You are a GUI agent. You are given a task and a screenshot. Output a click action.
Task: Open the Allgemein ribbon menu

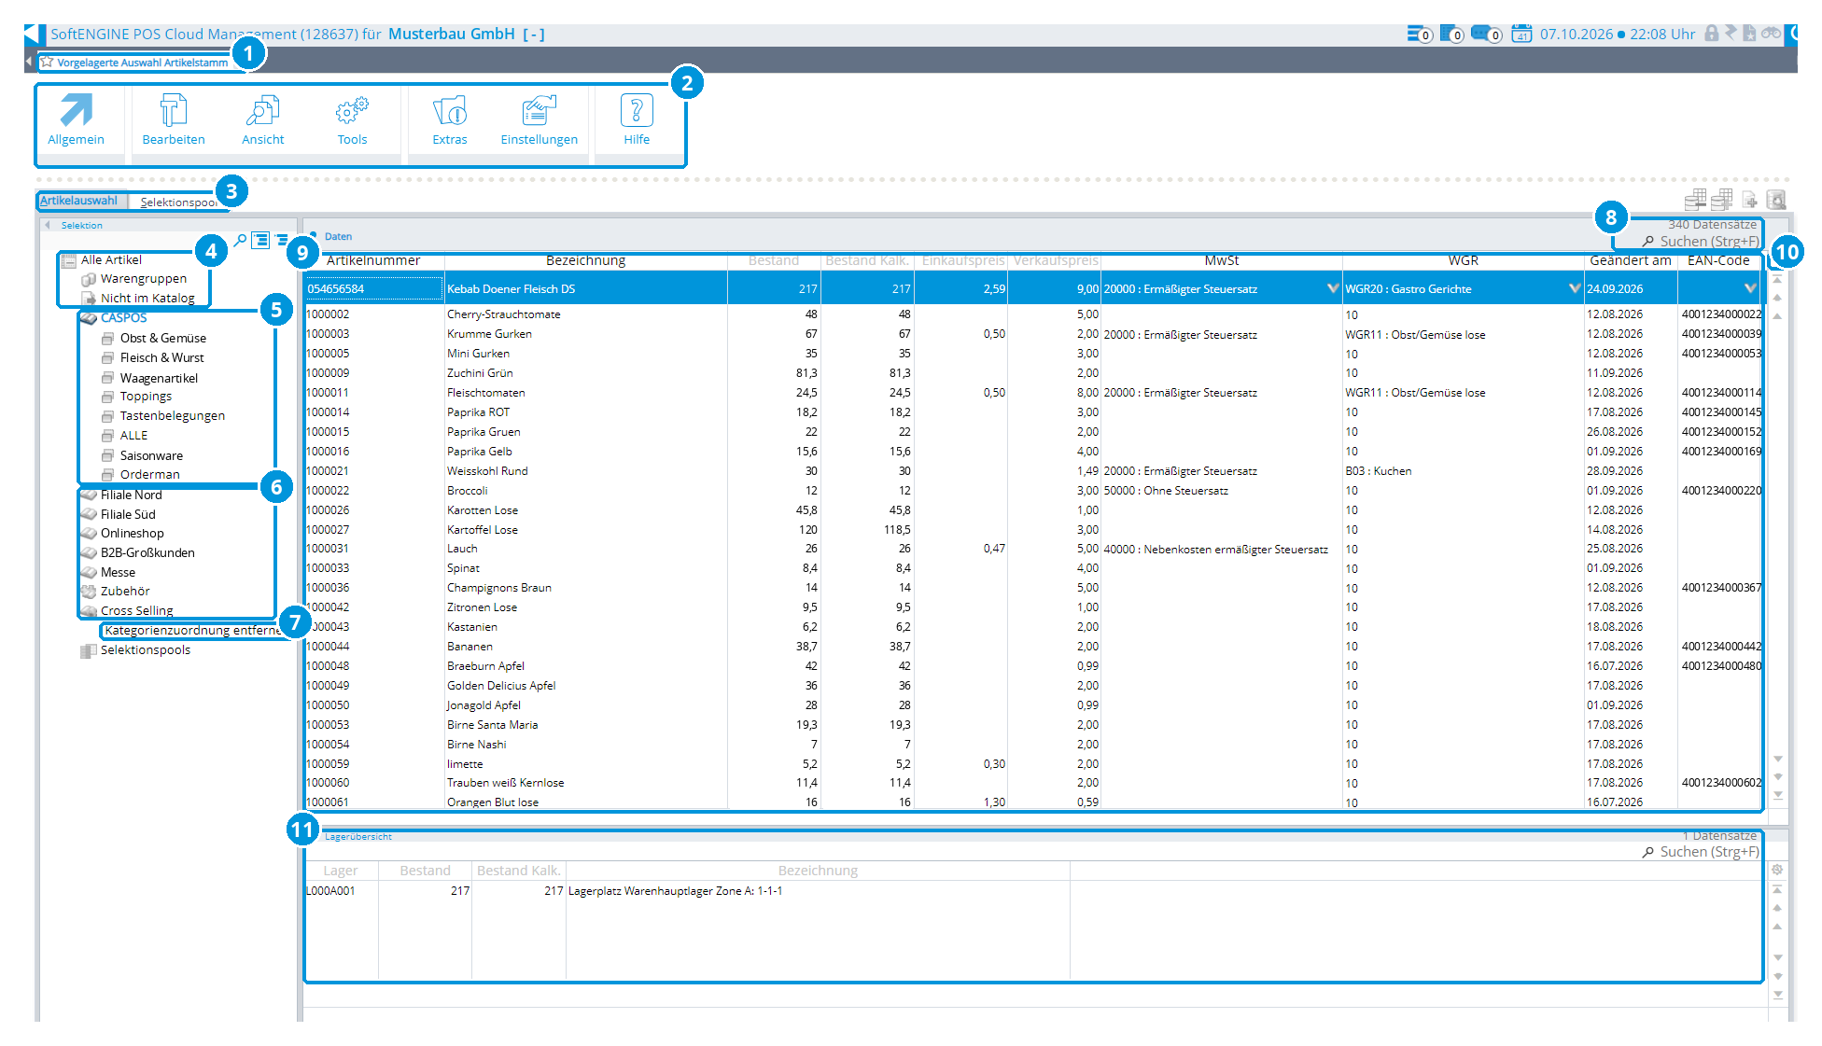(x=76, y=120)
